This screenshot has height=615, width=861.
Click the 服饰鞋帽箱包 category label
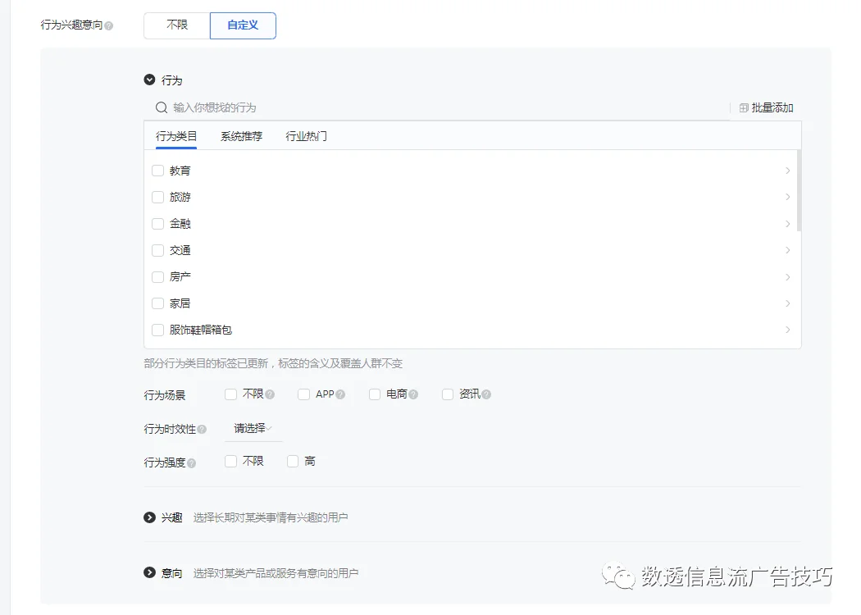(x=200, y=330)
